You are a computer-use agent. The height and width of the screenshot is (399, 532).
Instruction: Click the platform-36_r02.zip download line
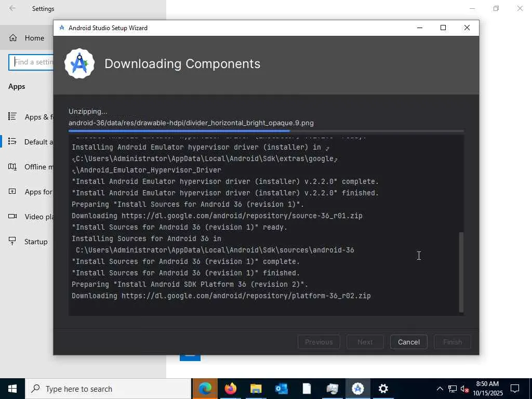pos(221,296)
